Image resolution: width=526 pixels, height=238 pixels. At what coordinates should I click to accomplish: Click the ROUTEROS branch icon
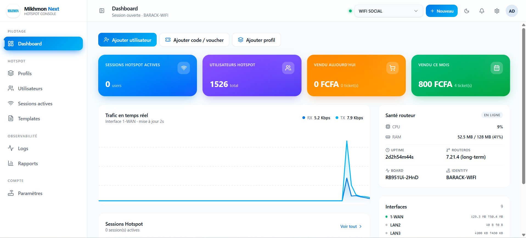tap(448, 150)
